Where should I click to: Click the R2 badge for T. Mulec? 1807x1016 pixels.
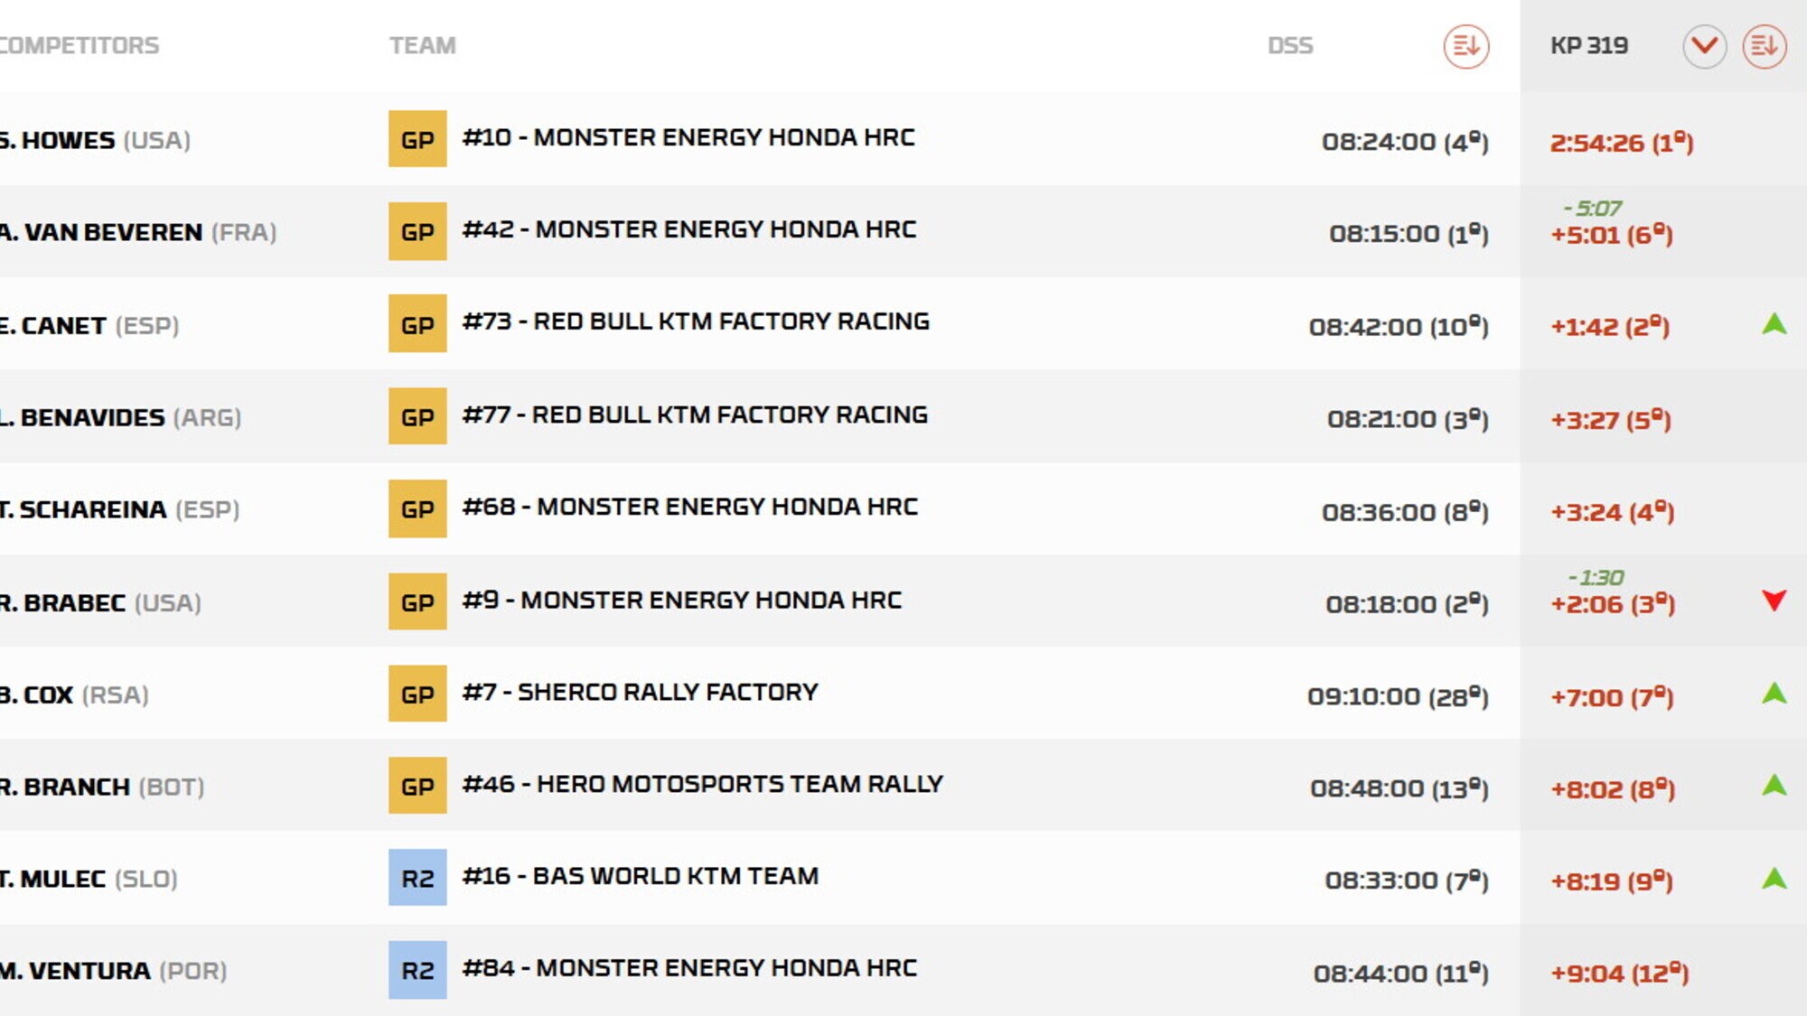(417, 878)
